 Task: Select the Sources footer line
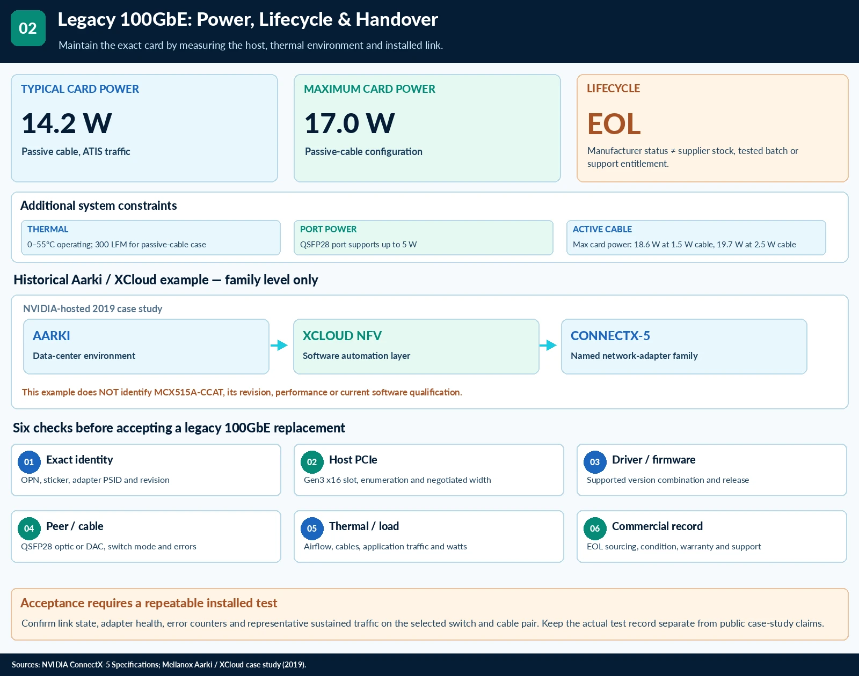pyautogui.click(x=159, y=665)
